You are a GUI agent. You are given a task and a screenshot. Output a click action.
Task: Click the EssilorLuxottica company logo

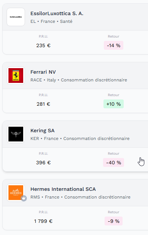(16, 17)
